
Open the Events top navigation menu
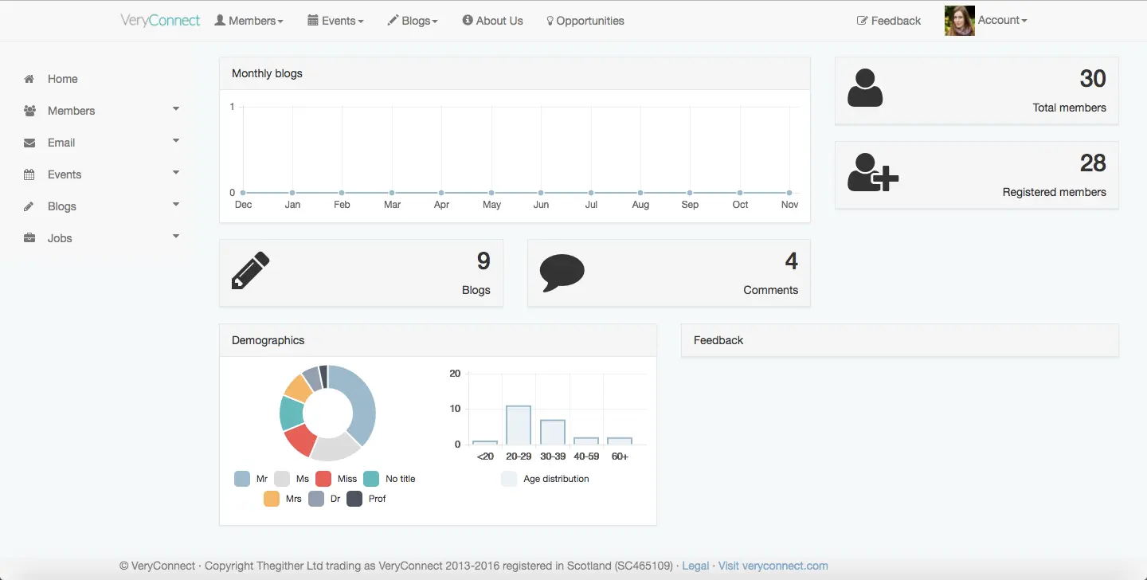(335, 21)
